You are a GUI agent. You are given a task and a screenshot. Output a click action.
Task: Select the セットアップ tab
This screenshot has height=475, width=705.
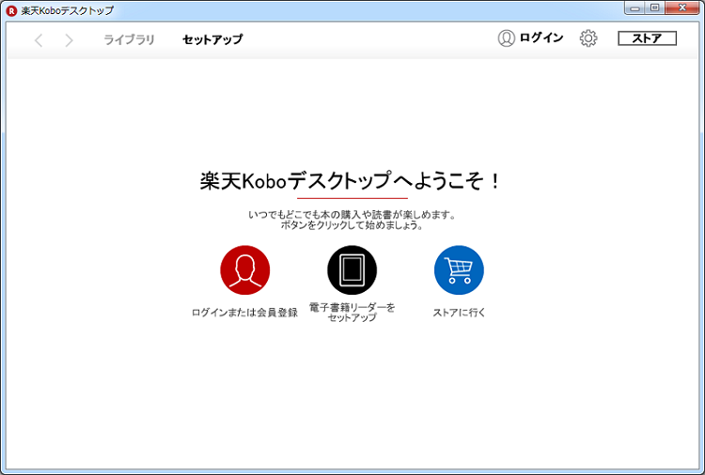coord(212,39)
